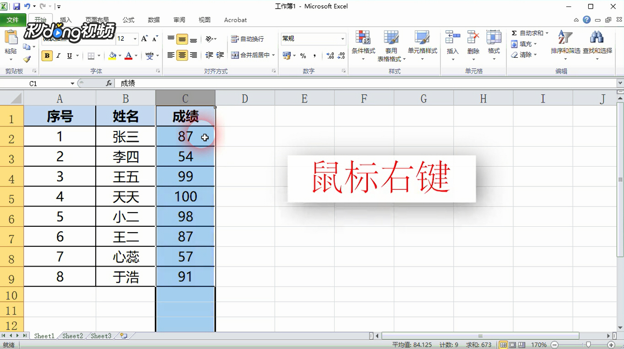Screen dimensions: 624x349
Task: Apply the yellow fill color bucket
Action: (113, 56)
